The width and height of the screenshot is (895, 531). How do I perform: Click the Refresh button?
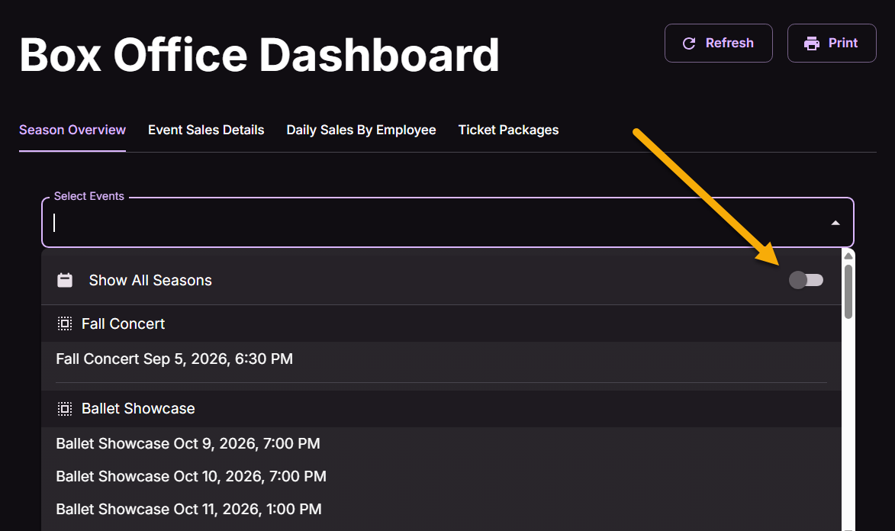[719, 43]
